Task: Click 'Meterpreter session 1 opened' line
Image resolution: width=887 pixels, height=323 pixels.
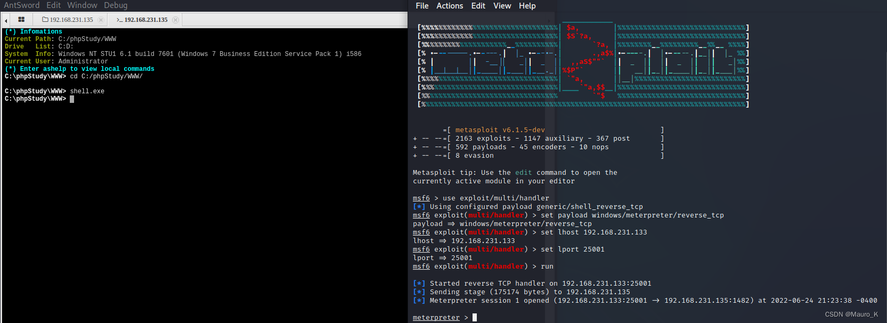Action: tap(645, 301)
